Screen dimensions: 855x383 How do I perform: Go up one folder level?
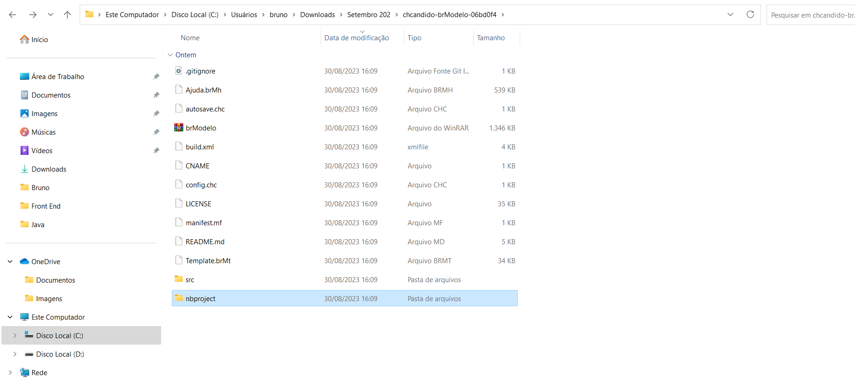(x=67, y=15)
